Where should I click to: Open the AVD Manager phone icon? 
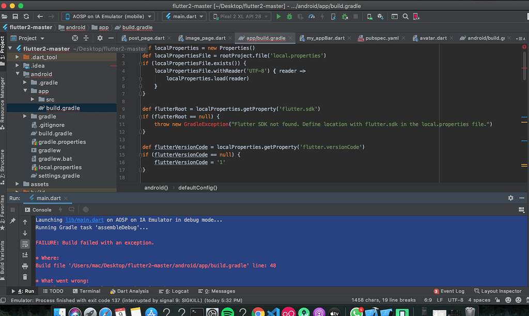pyautogui.click(x=370, y=16)
